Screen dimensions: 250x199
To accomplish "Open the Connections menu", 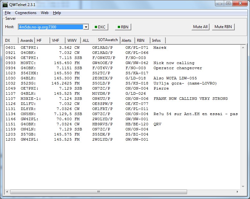I will tap(26, 13).
